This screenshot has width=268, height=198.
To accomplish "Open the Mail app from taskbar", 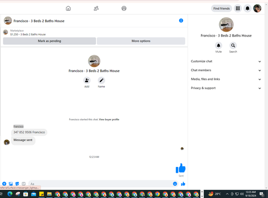I will [x=34, y=194].
